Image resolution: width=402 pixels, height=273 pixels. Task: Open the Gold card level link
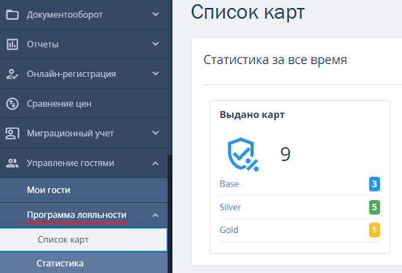click(229, 230)
